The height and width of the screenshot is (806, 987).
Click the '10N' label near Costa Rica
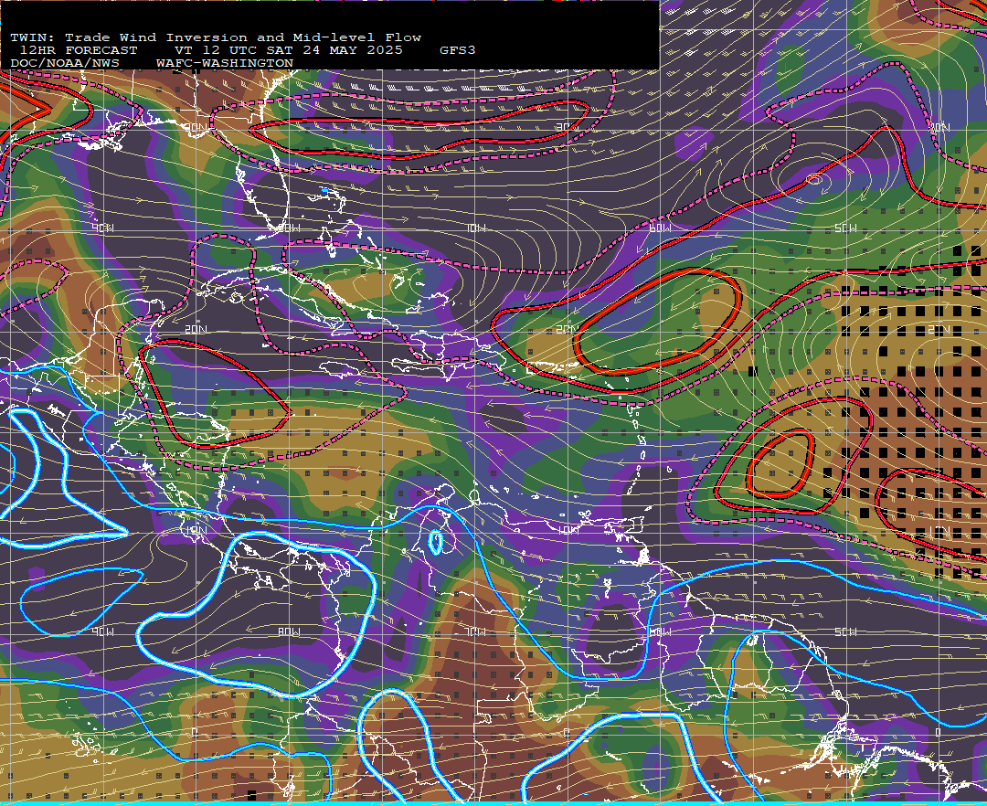(x=196, y=530)
